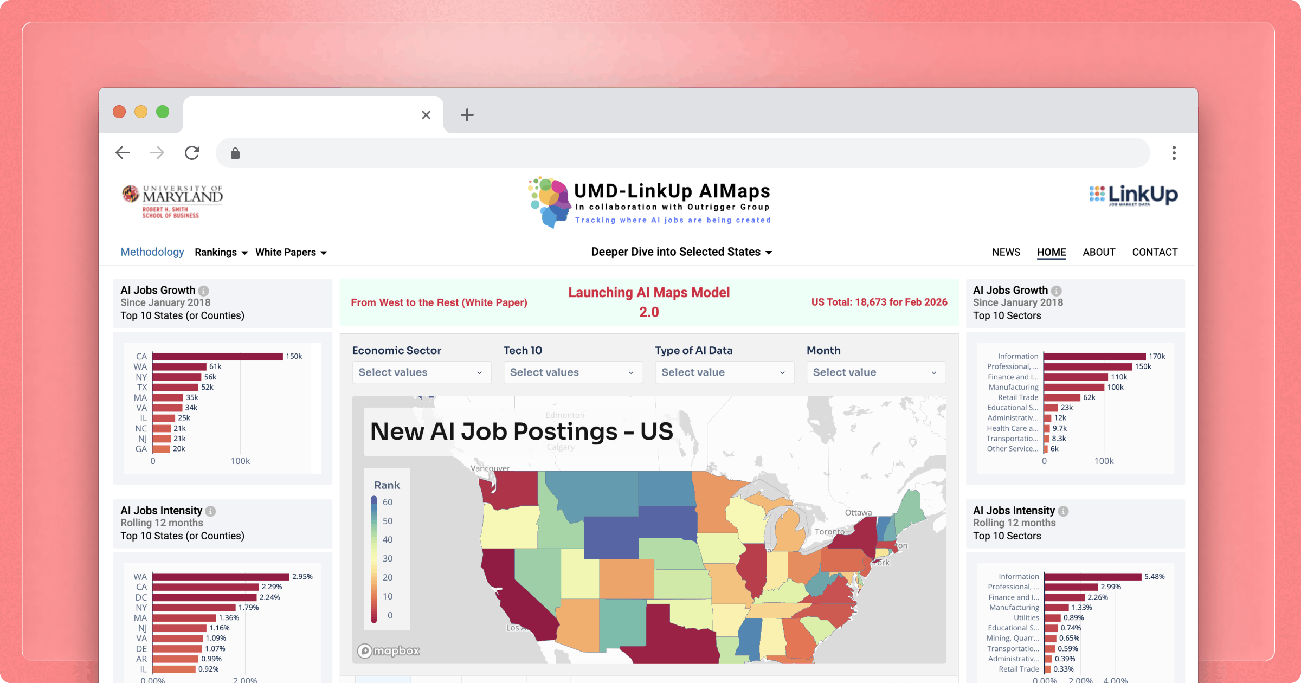
Task: Click the Information 170k sector bar
Action: (1094, 356)
